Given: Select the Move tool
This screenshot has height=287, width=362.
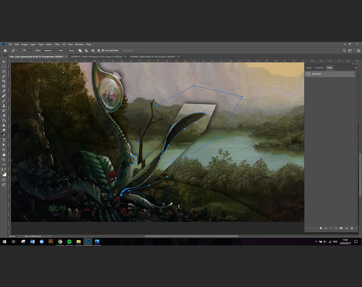Looking at the screenshot, I should [x=4, y=62].
